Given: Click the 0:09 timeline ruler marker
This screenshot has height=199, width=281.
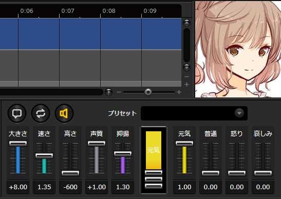Looking at the screenshot, I should (x=150, y=11).
